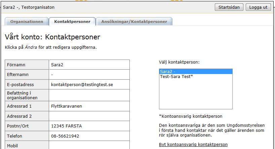Click header text 'Sara2 -, Testorganisaton'
The width and height of the screenshot is (275, 149).
click(29, 7)
